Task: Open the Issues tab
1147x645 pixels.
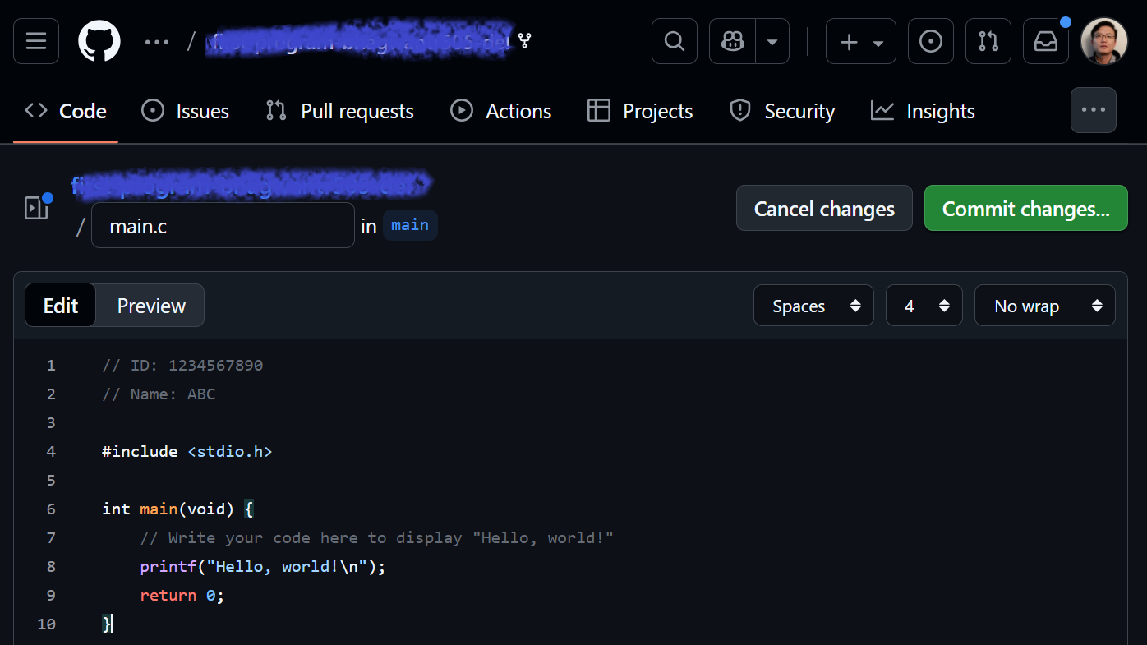Action: (186, 111)
